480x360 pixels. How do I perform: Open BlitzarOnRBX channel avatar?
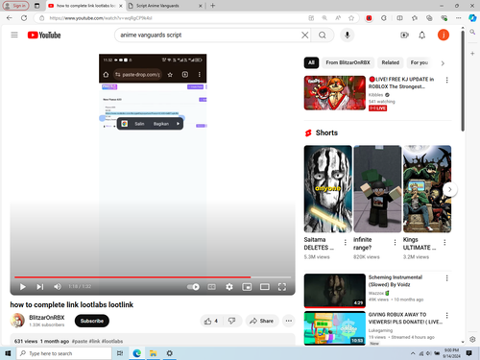coord(17,321)
